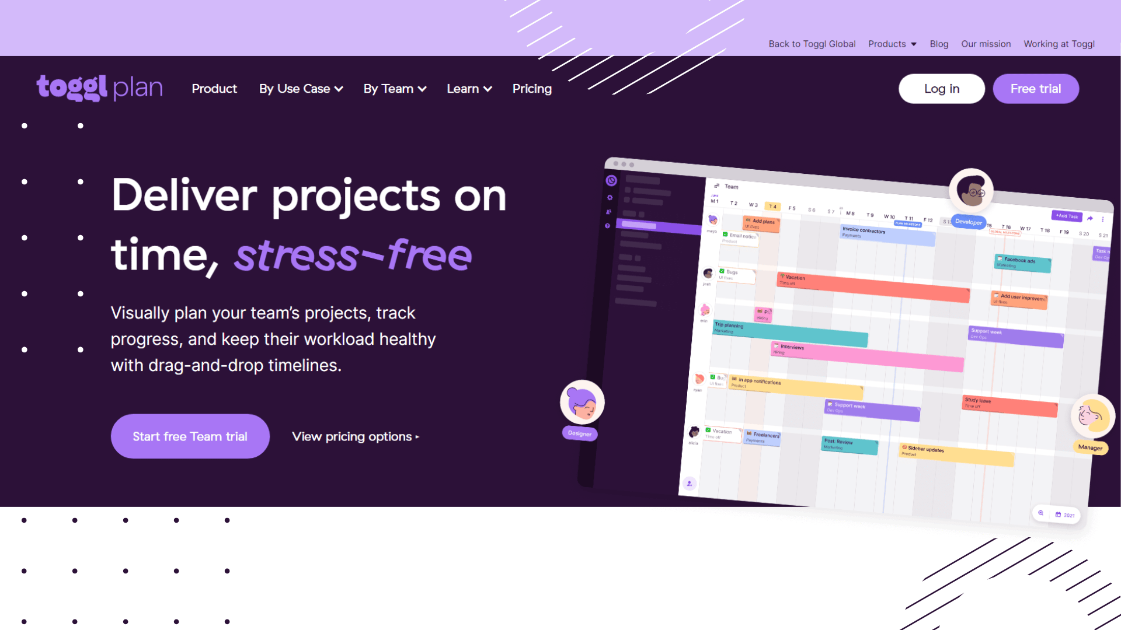Click the Start free Team trial button
1121x630 pixels.
coord(191,435)
